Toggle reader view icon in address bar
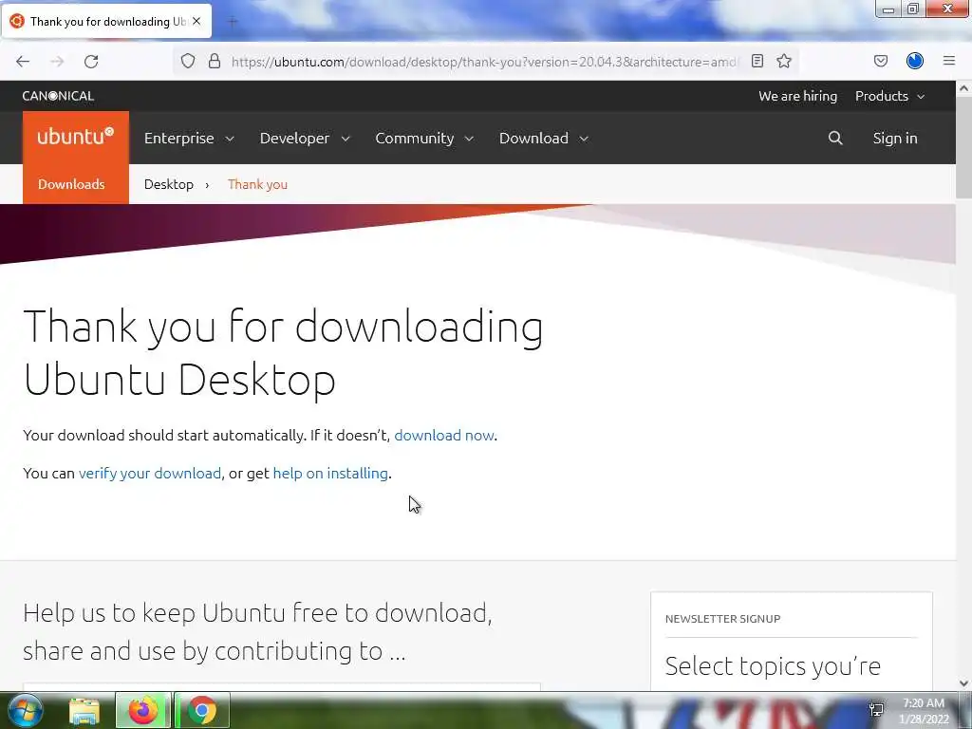Image resolution: width=972 pixels, height=729 pixels. (757, 61)
